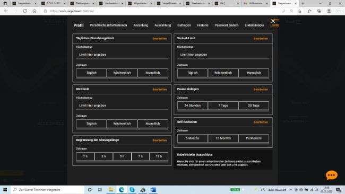Click Bearbeiten for Pause einlegen
The image size is (345, 194).
click(x=261, y=90)
